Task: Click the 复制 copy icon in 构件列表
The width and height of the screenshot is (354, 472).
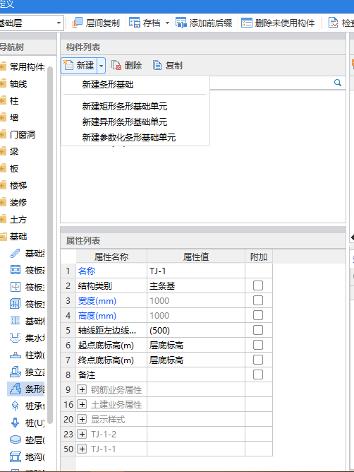Action: [x=157, y=65]
